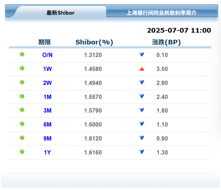Open the 1M term link
Image resolution: width=221 pixels, height=190 pixels.
[47, 97]
